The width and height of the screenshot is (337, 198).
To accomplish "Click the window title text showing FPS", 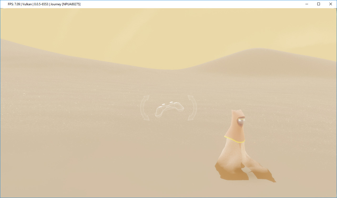I will pyautogui.click(x=44, y=4).
